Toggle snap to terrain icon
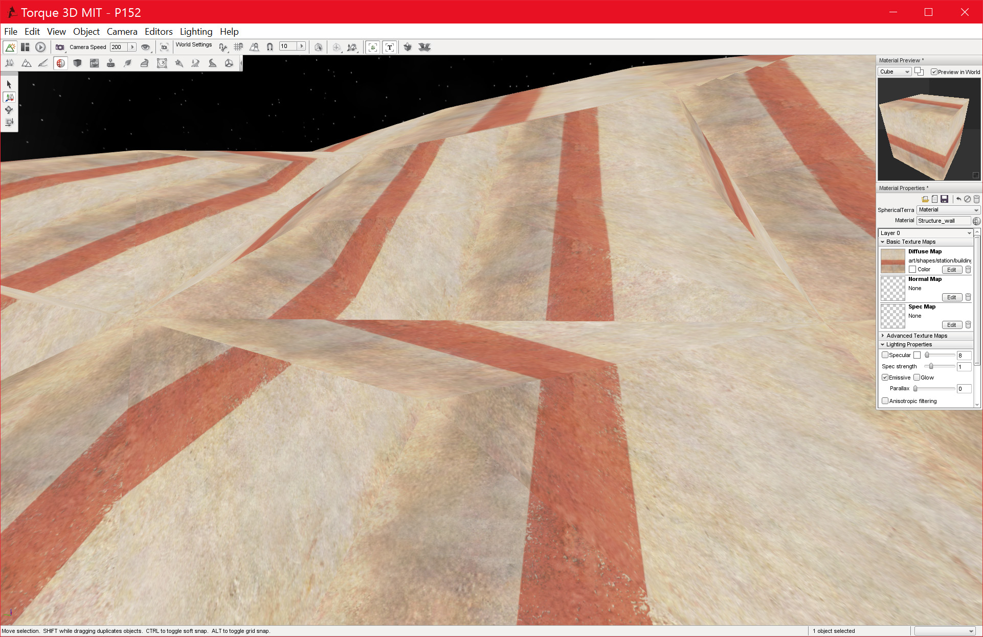This screenshot has width=983, height=637. pos(254,47)
